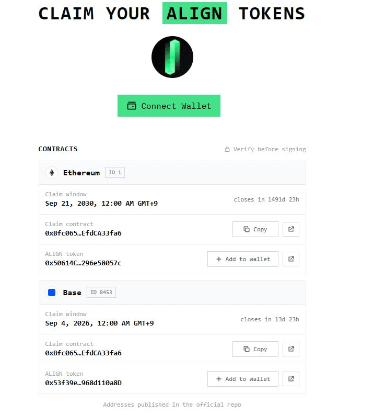Select Base ALIGN token address 0x53f39e…968d110a8D
The width and height of the screenshot is (373, 415).
pos(83,383)
